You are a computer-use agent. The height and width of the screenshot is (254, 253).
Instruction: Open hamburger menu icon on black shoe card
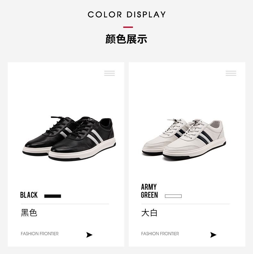(x=110, y=73)
